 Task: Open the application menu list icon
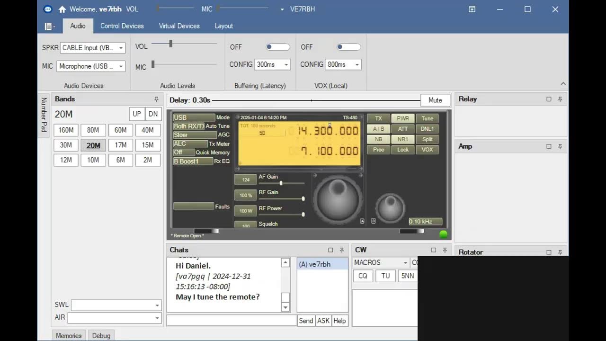(x=49, y=26)
